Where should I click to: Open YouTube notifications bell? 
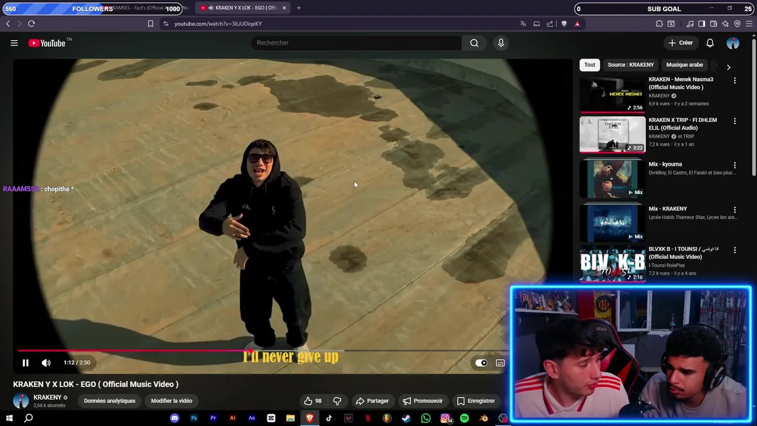pos(710,43)
